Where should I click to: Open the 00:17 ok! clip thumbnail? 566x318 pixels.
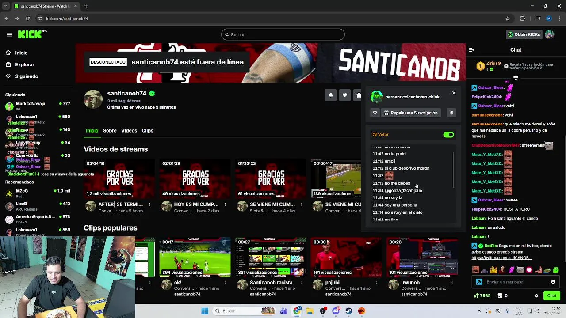tap(195, 257)
